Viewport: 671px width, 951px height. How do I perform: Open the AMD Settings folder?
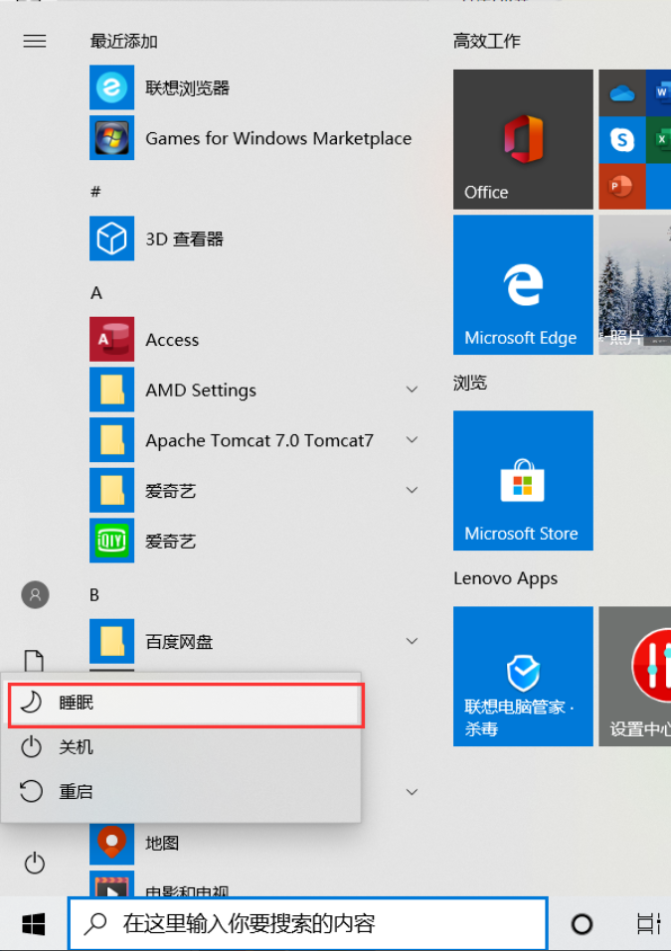254,390
